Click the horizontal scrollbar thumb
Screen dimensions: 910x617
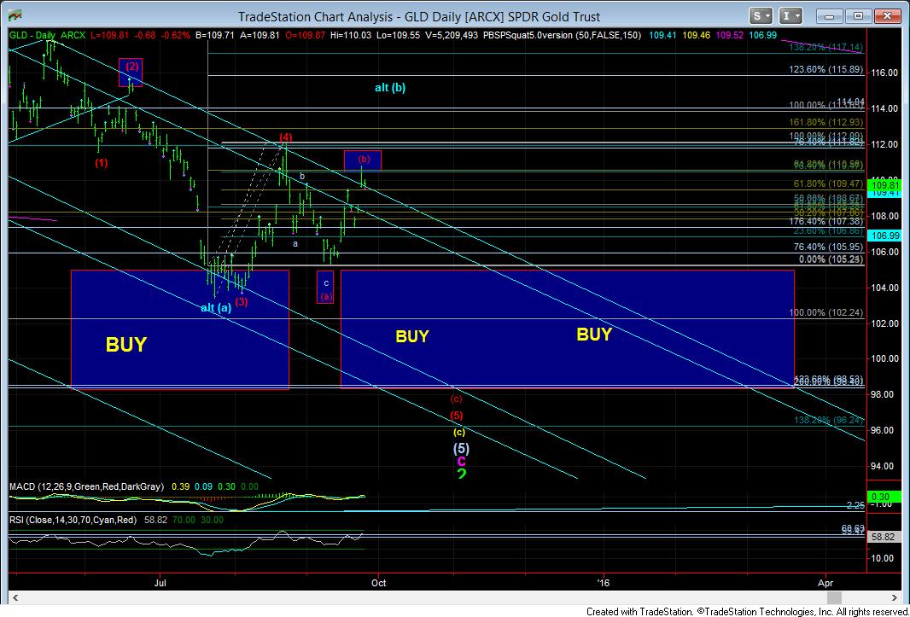point(834,597)
